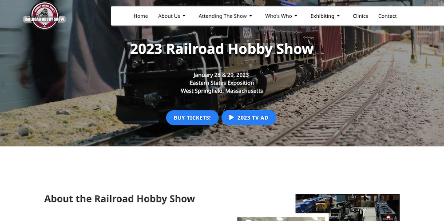
Task: Click the Exhibiting menu label
Action: 322,16
